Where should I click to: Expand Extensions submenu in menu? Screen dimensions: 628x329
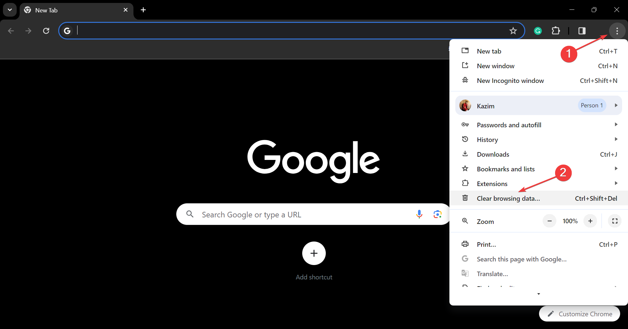[x=539, y=184]
